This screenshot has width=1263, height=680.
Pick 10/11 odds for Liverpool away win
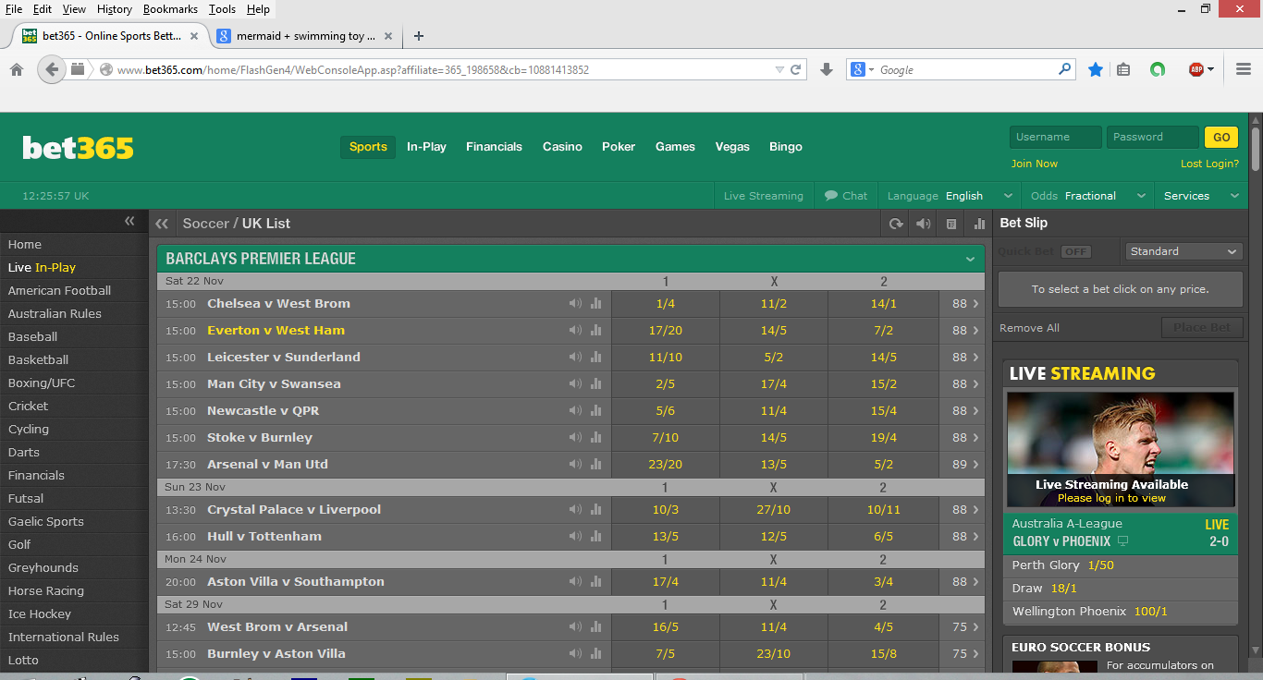[883, 509]
